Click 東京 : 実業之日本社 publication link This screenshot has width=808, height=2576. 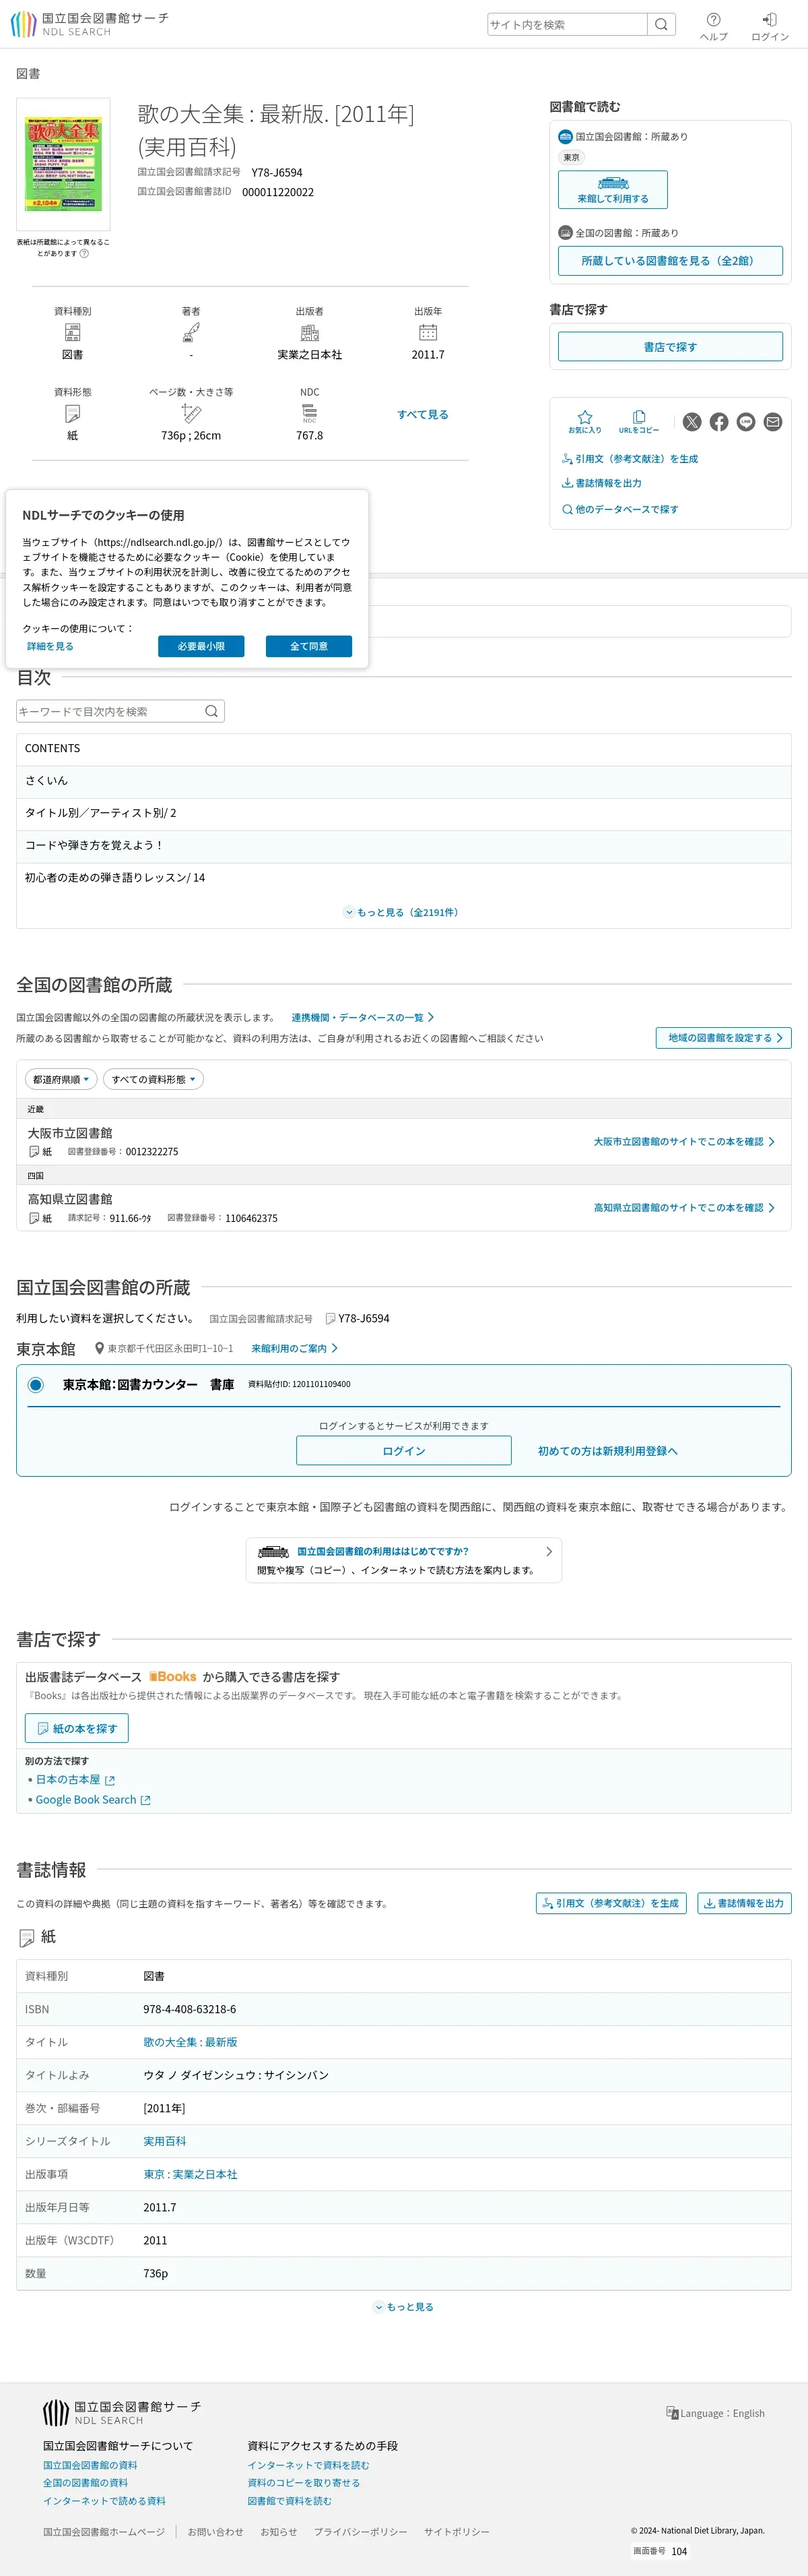(x=190, y=2174)
